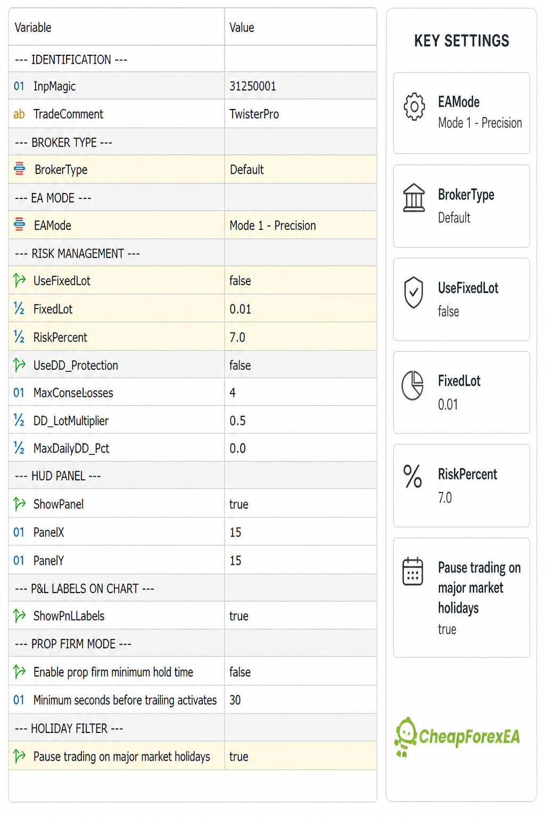
Task: Click the 01 icon beside MaxConseLosses
Action: tap(19, 393)
